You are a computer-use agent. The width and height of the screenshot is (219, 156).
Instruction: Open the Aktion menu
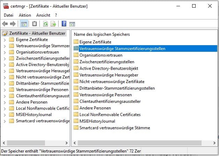pos(25,15)
